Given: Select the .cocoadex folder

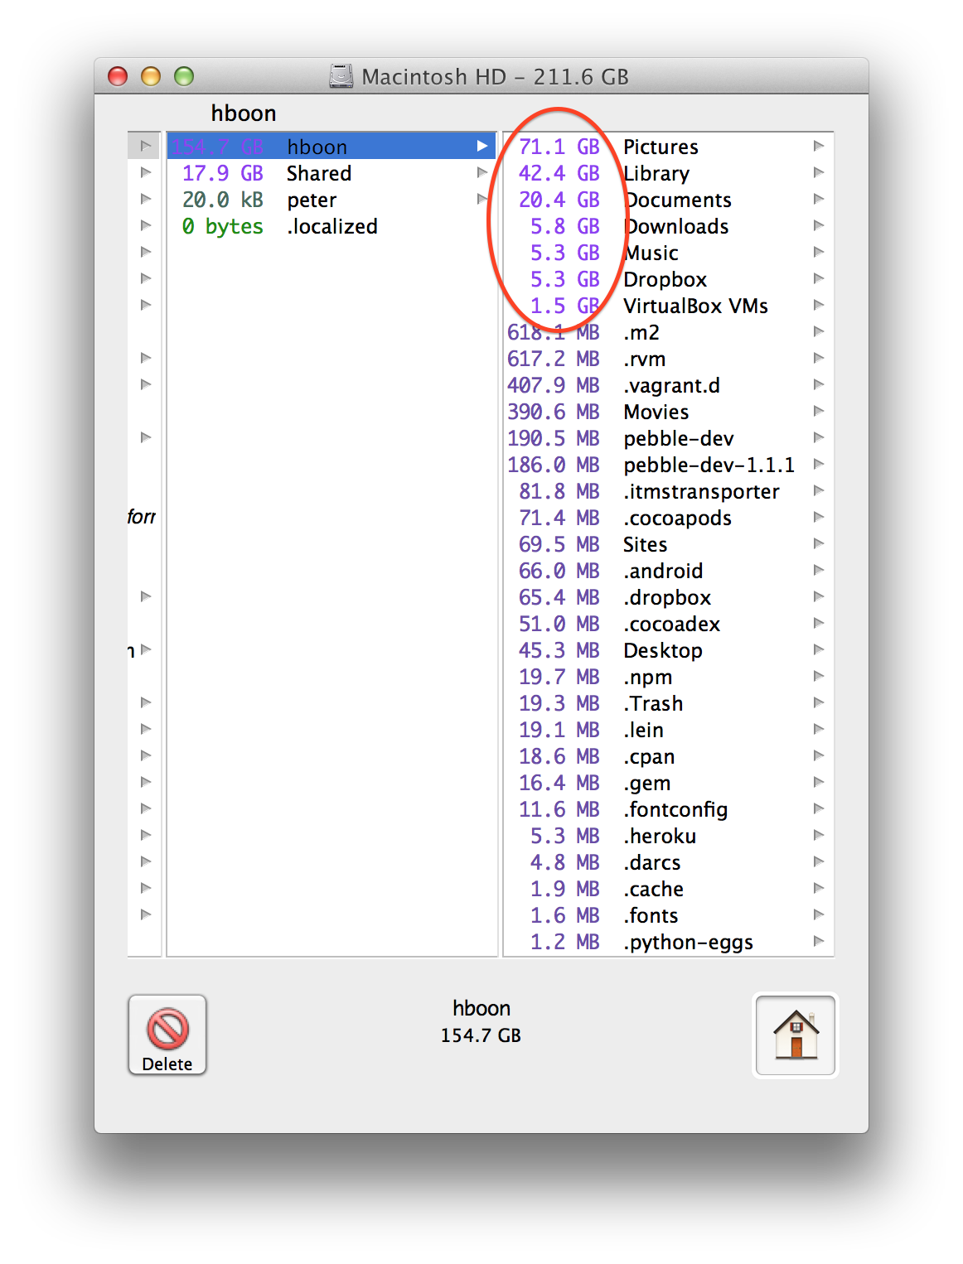Looking at the screenshot, I should pos(669,624).
